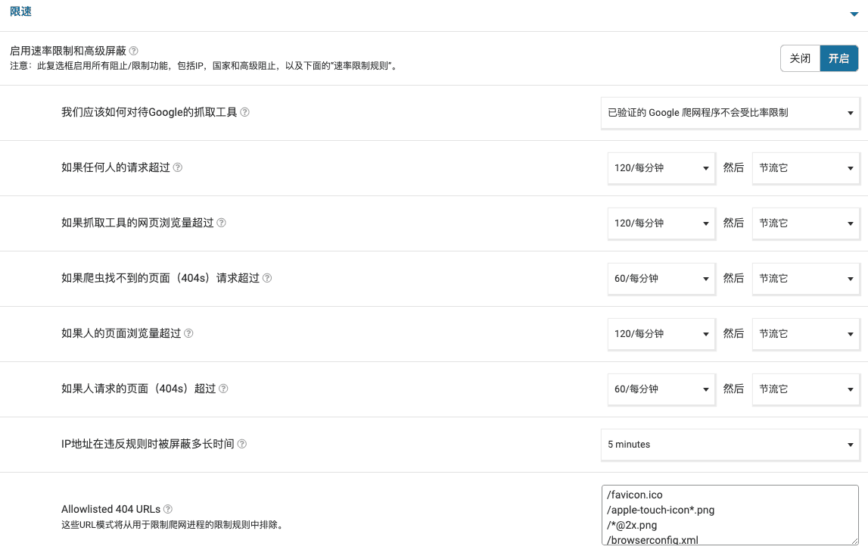Viewport: 868px width, 559px height.
Task: Switch rate limiting to 开启
Action: click(x=838, y=58)
